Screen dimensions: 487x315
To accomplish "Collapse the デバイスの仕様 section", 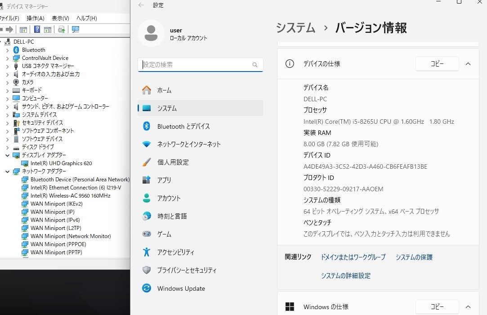I will pos(468,64).
